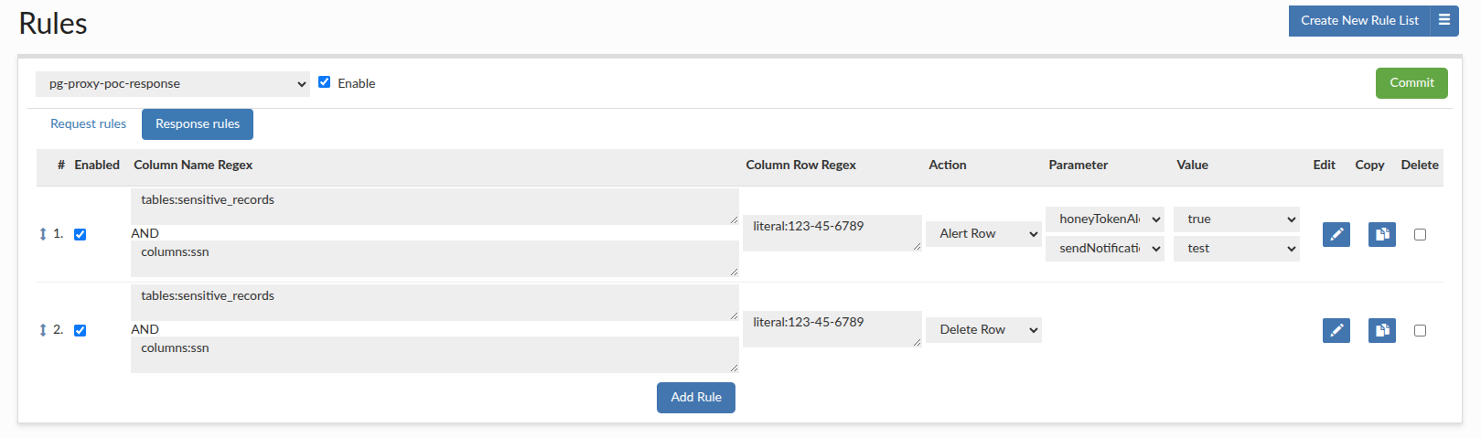Toggle the Enable checkbox for the rule list
This screenshot has width=1481, height=438.
(325, 82)
